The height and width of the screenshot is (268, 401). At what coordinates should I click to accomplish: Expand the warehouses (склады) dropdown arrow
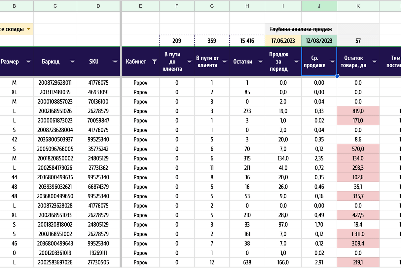[29, 29]
